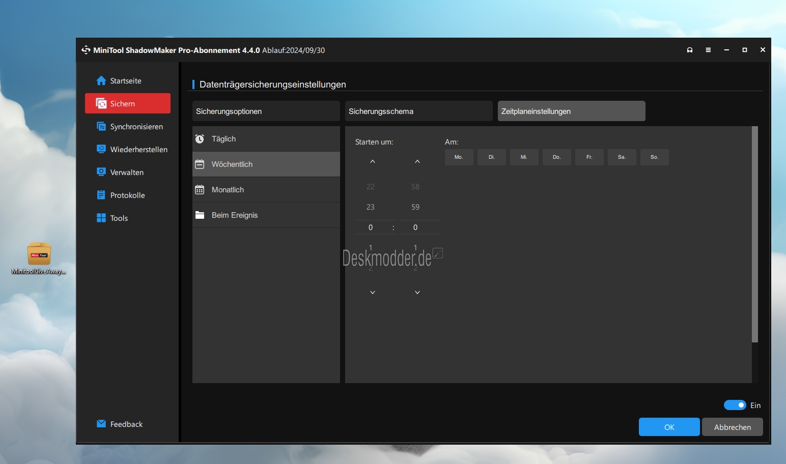Open Protokolle in the sidebar
Viewport: 786px width, 464px height.
[x=128, y=195]
